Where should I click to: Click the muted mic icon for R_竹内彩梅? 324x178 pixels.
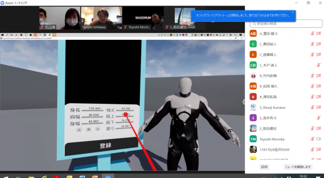pos(312,76)
